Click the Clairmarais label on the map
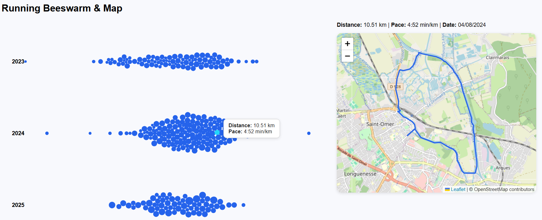Image resolution: width=542 pixels, height=220 pixels. (x=497, y=58)
